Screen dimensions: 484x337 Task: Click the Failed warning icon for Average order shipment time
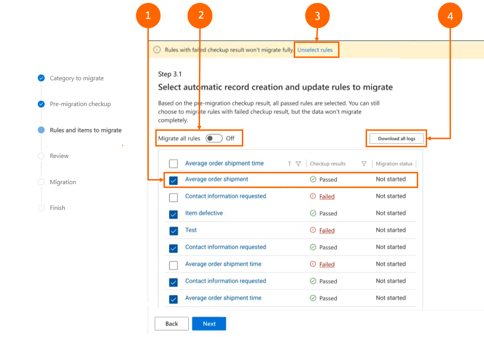tap(313, 264)
